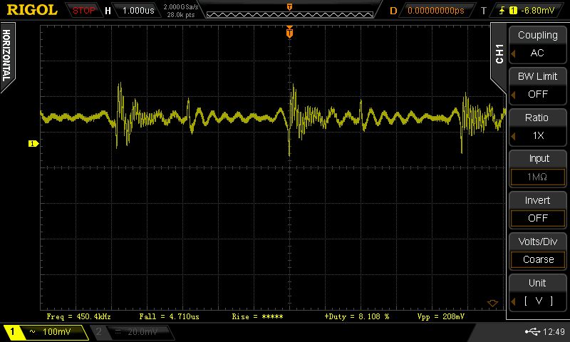The image size is (570, 342).
Task: Select the horizontal timebase 1.000us readout
Action: 138,10
